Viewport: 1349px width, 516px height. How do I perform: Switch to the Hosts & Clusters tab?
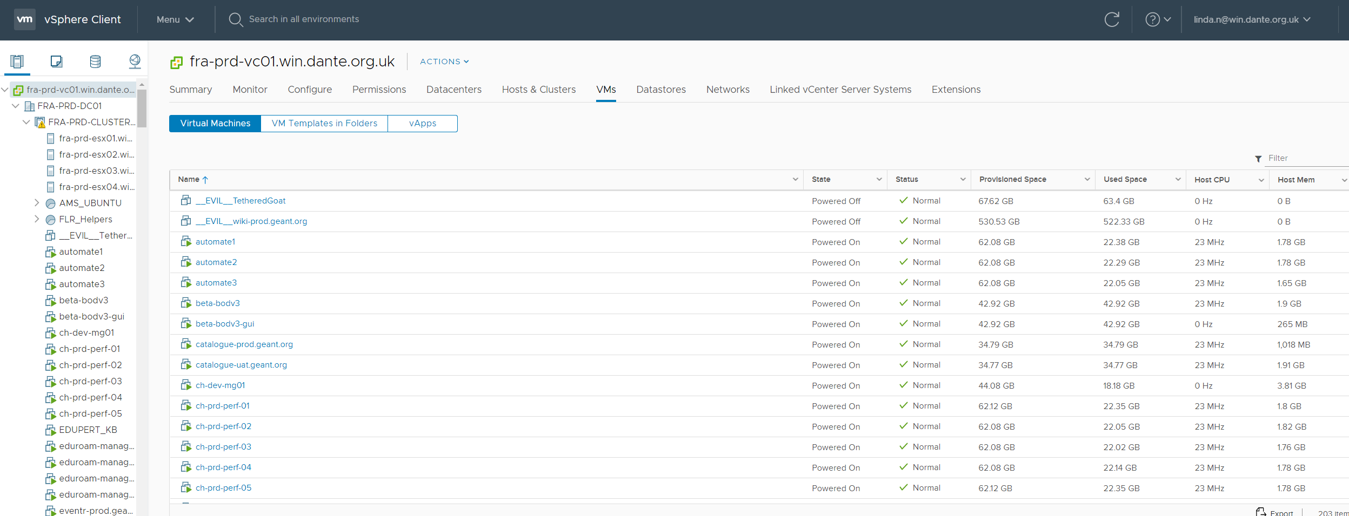click(539, 90)
